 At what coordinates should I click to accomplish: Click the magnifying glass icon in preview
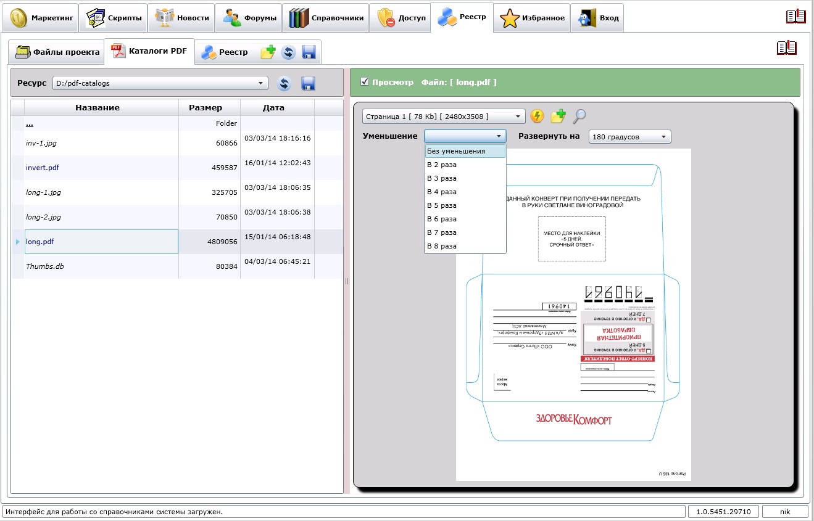coord(579,116)
